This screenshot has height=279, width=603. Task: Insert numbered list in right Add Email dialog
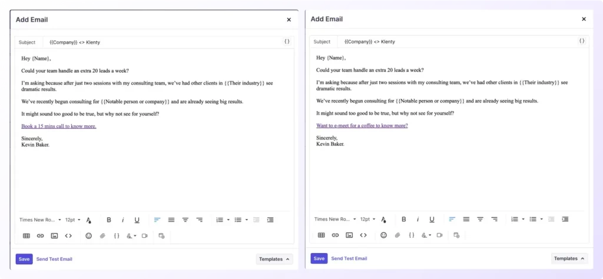515,219
